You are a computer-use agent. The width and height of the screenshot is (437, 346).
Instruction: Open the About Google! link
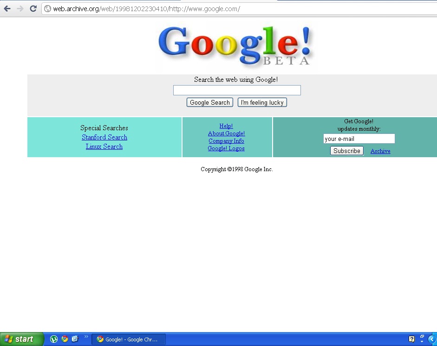click(226, 133)
